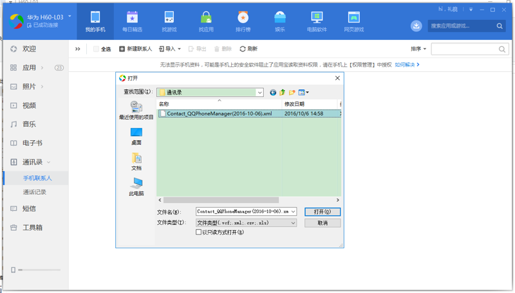The image size is (515, 293).
Task: Open the 娱乐 tab
Action: (x=280, y=22)
